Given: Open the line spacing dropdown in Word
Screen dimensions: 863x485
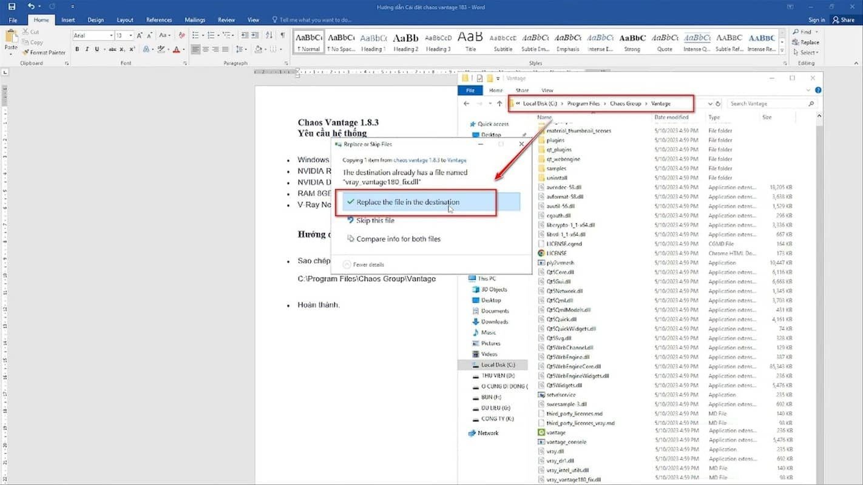Looking at the screenshot, I should point(240,49).
